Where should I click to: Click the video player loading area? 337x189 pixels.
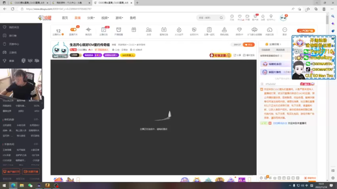[153, 118]
